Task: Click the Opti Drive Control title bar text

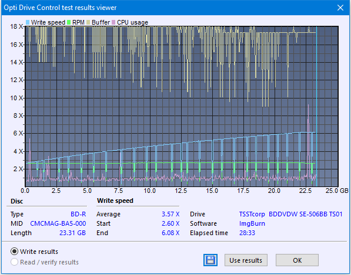Action: point(60,8)
